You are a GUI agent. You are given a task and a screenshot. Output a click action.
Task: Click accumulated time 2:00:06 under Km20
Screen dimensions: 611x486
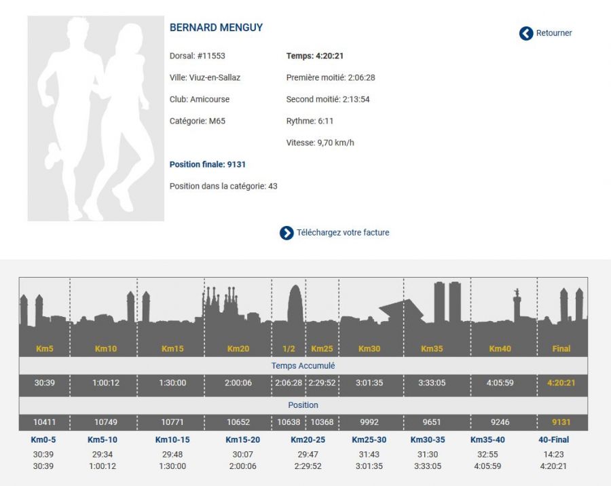pyautogui.click(x=238, y=383)
